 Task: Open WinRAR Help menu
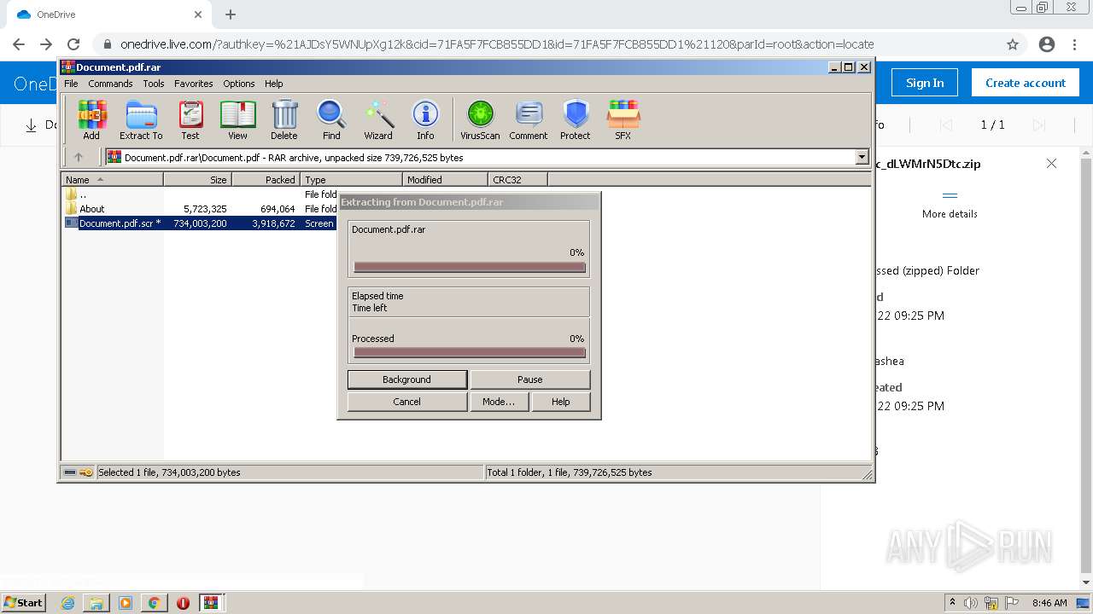(273, 84)
